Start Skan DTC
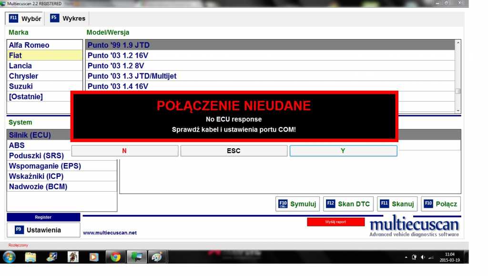Image resolution: width=488 pixels, height=276 pixels. pos(348,204)
